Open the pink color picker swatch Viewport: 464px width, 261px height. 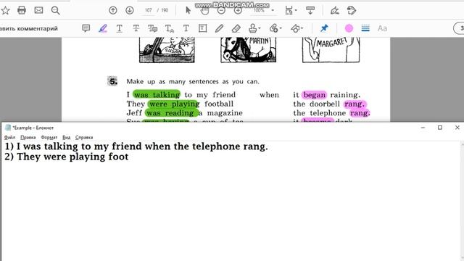349,28
